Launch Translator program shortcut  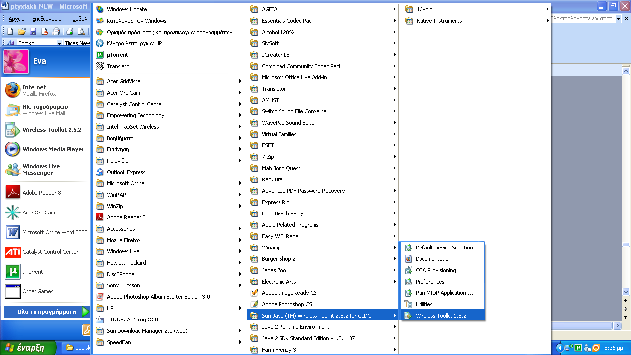[x=168, y=66]
